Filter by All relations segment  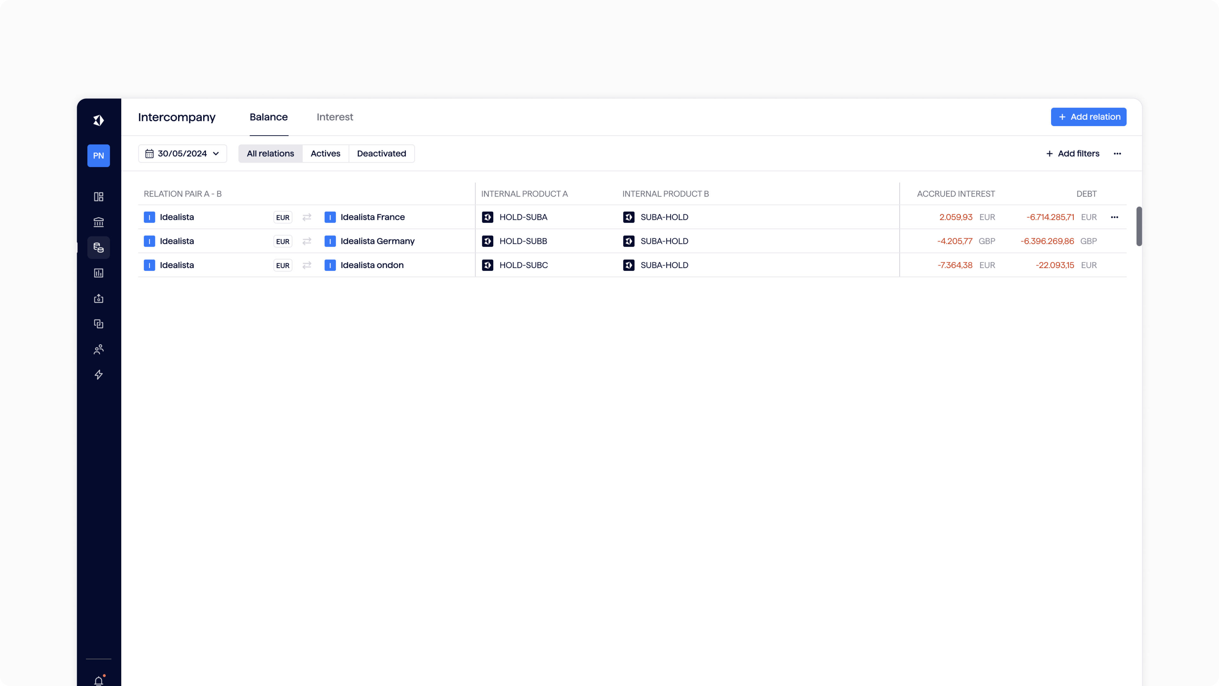(270, 153)
